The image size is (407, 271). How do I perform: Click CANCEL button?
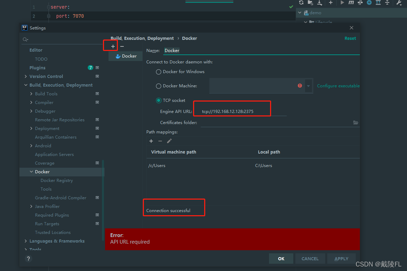click(310, 259)
